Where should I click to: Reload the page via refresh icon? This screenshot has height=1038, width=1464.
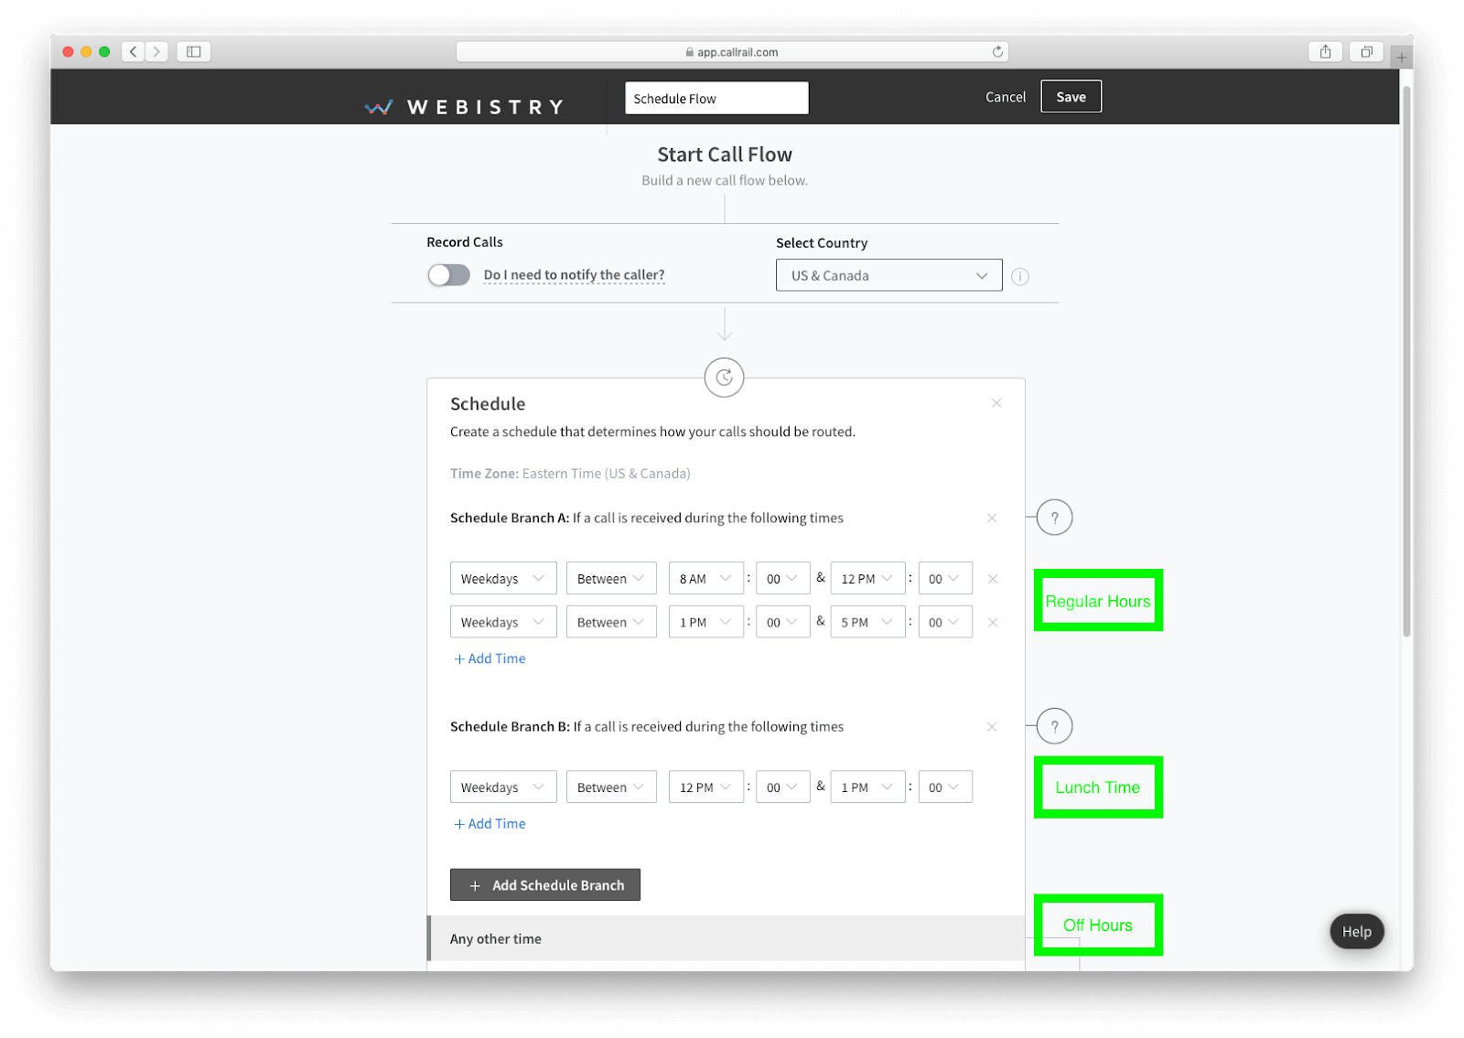[x=997, y=52]
